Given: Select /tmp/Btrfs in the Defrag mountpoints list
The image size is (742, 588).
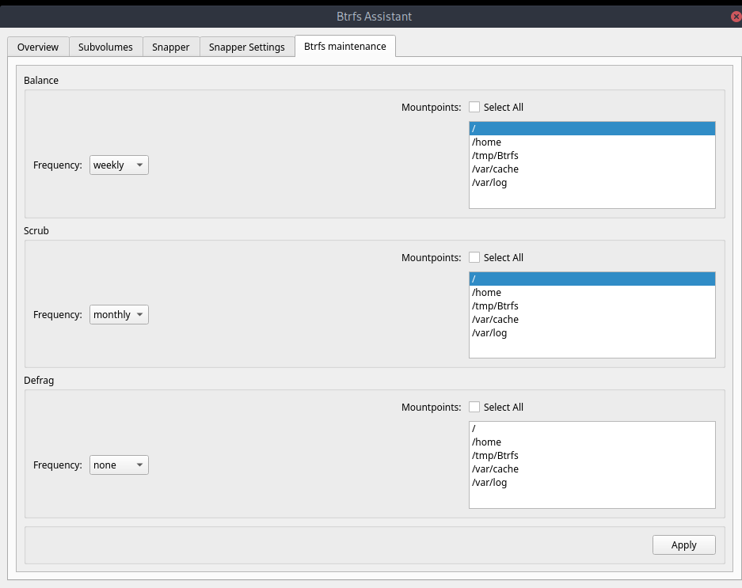Looking at the screenshot, I should pos(592,455).
